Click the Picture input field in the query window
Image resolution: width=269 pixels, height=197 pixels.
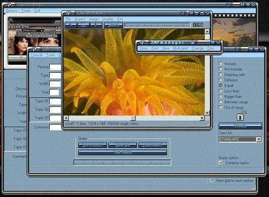coord(55,67)
